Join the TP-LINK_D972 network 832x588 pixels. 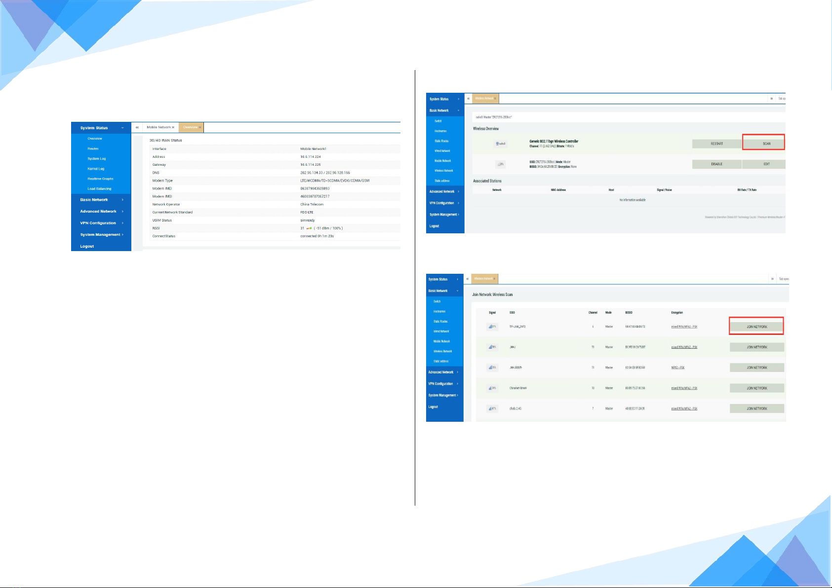(x=756, y=327)
